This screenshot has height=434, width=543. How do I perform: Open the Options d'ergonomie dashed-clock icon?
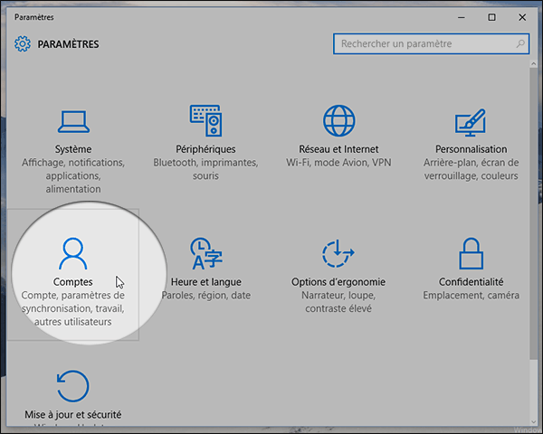[338, 253]
